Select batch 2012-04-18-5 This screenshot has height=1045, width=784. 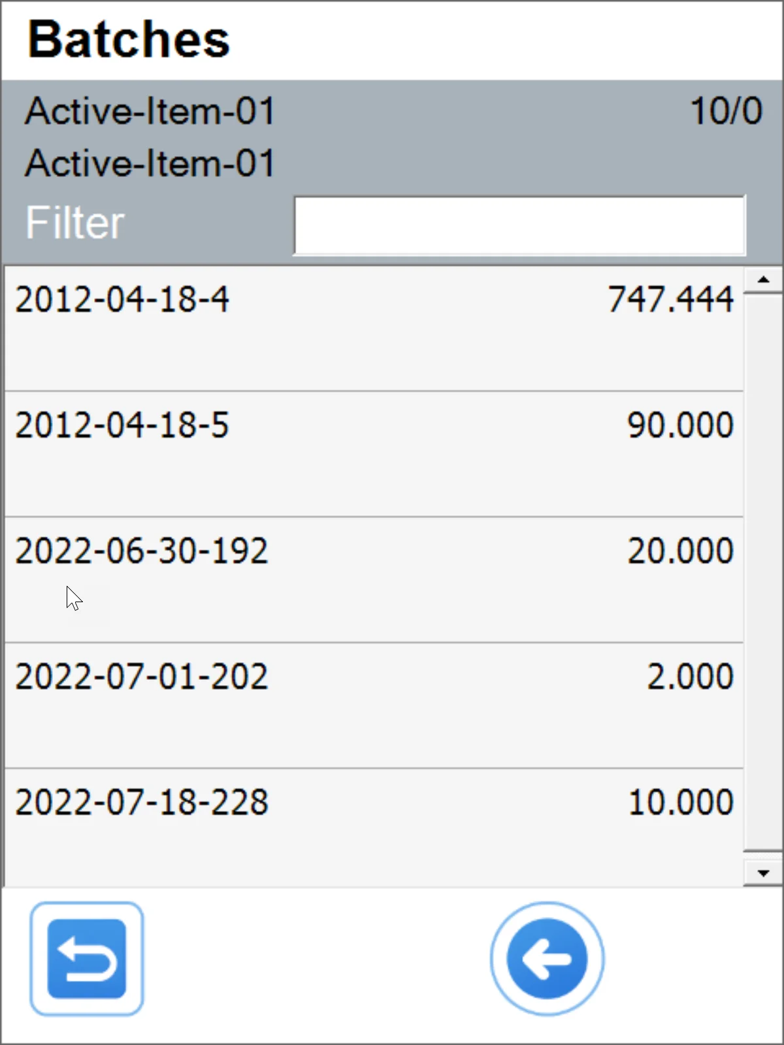point(122,425)
